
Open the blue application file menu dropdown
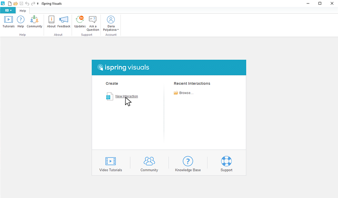pos(8,10)
